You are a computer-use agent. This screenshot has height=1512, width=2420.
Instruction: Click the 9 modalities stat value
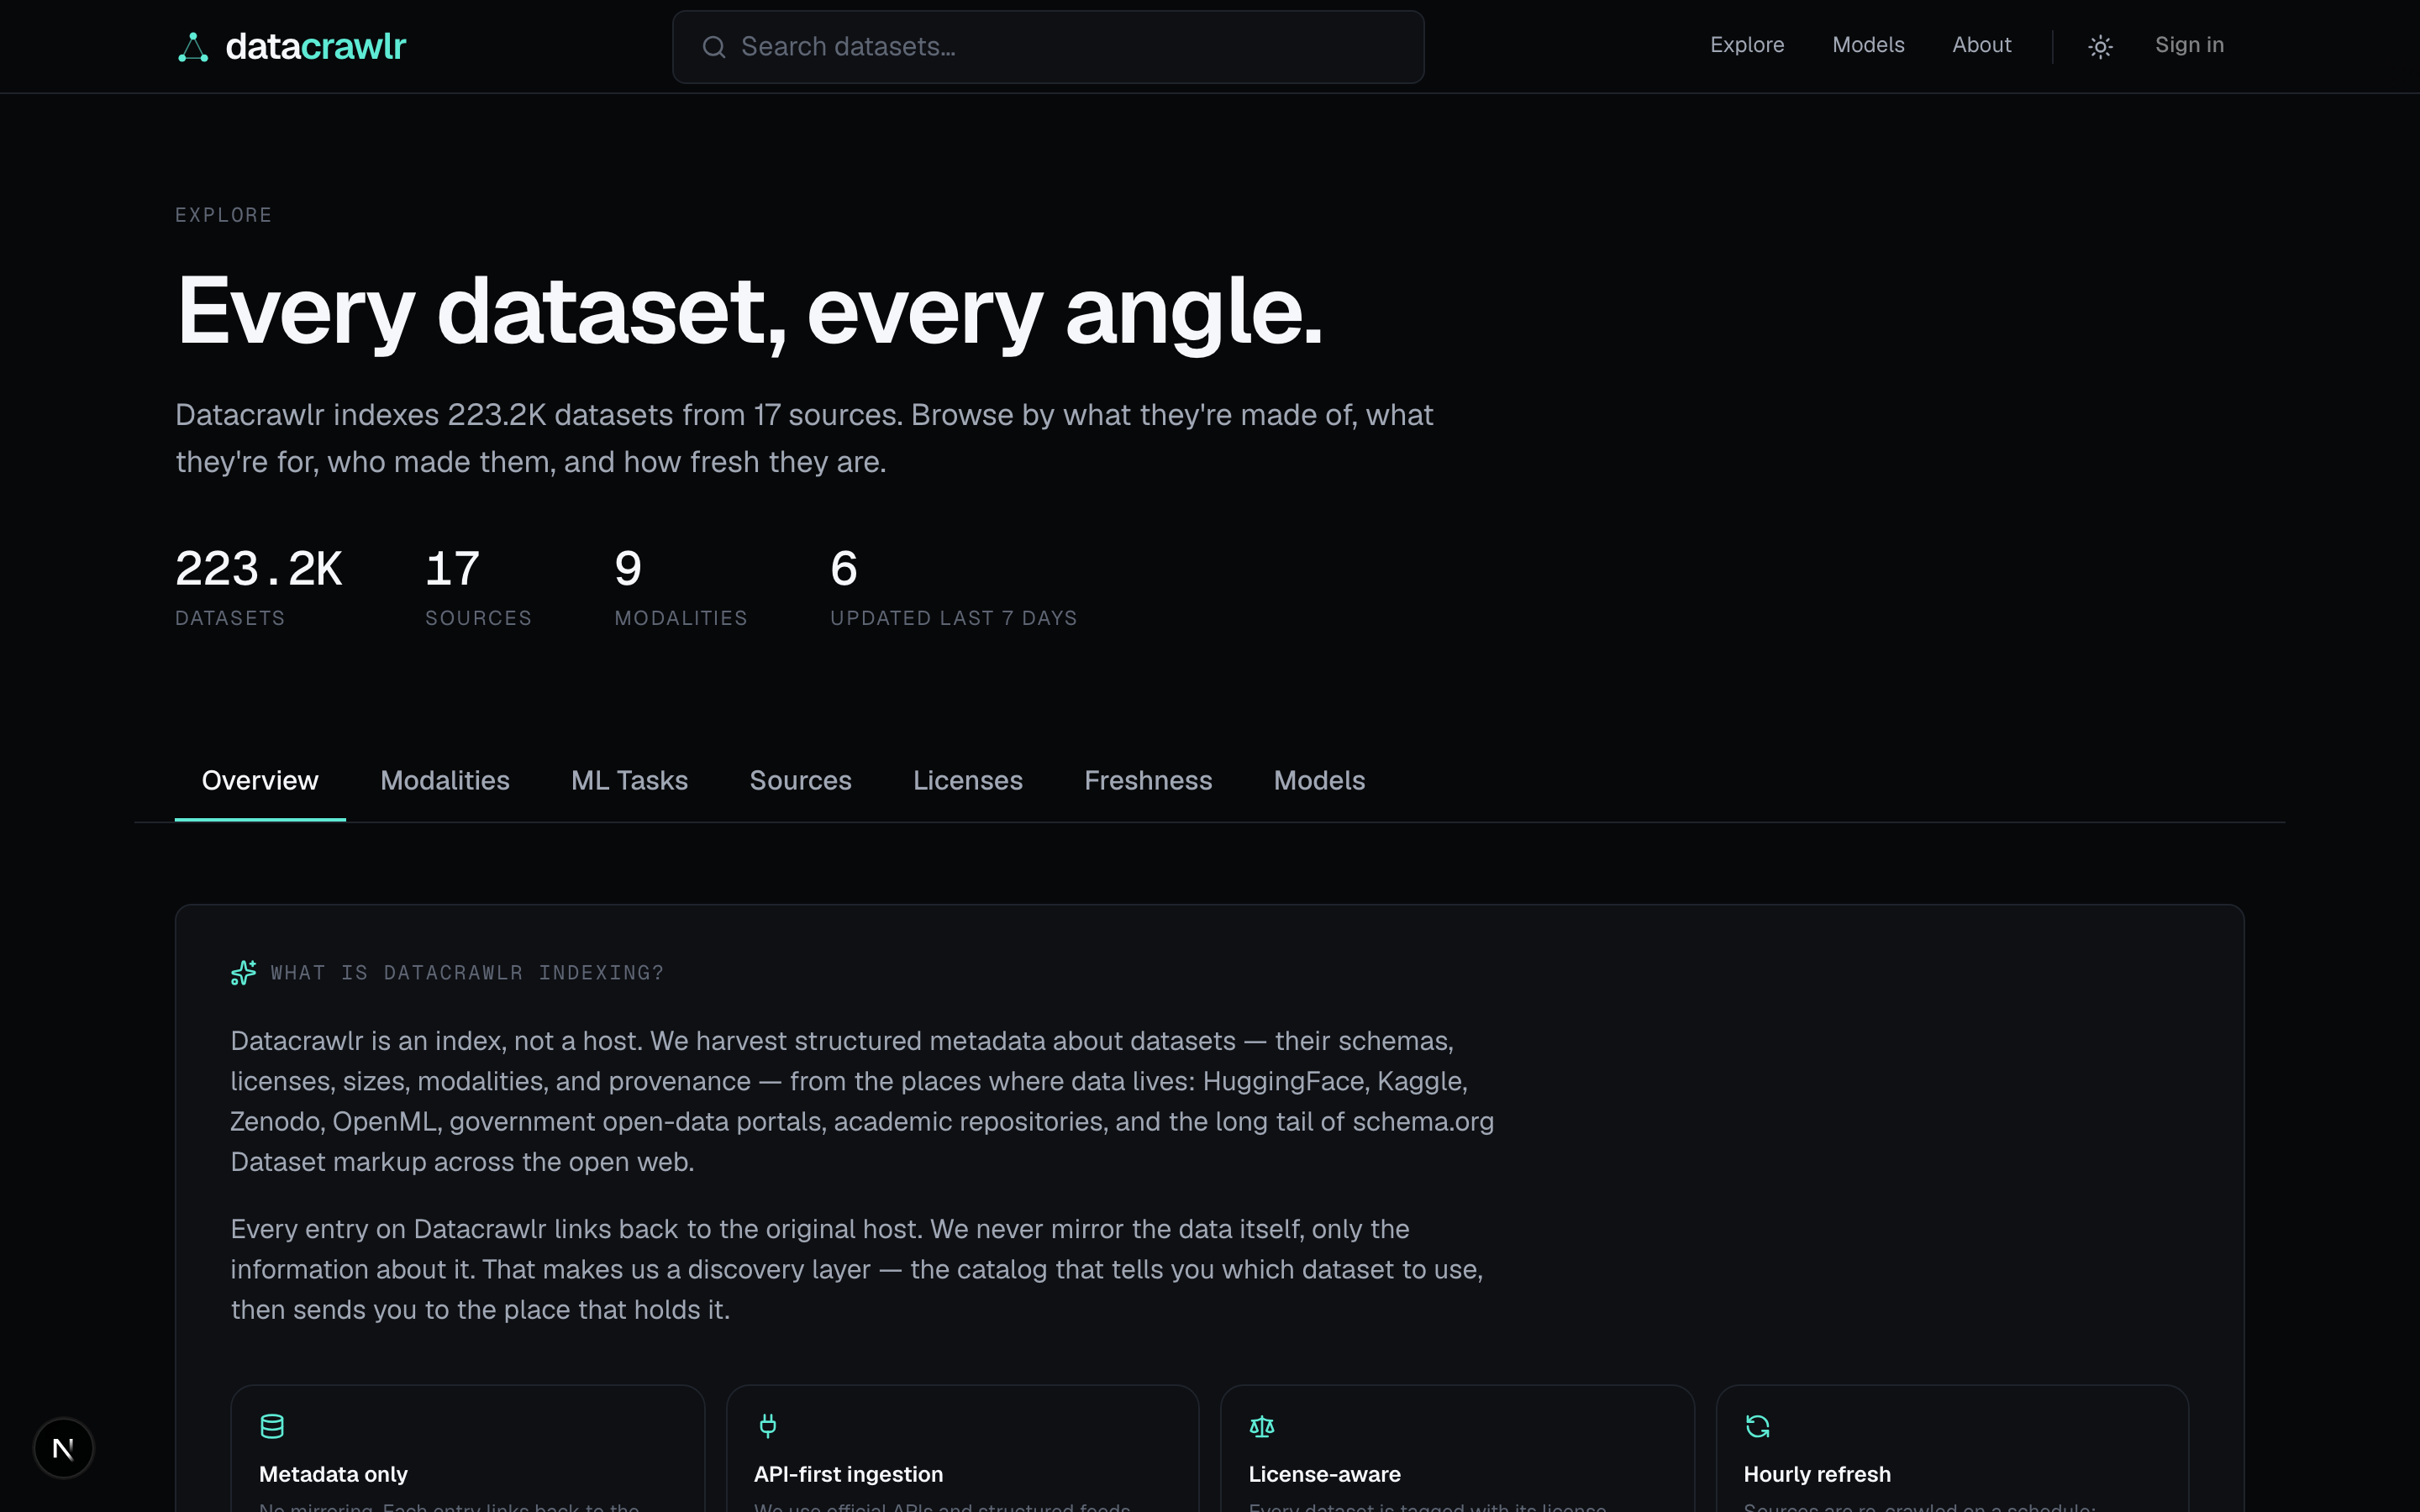(x=628, y=569)
